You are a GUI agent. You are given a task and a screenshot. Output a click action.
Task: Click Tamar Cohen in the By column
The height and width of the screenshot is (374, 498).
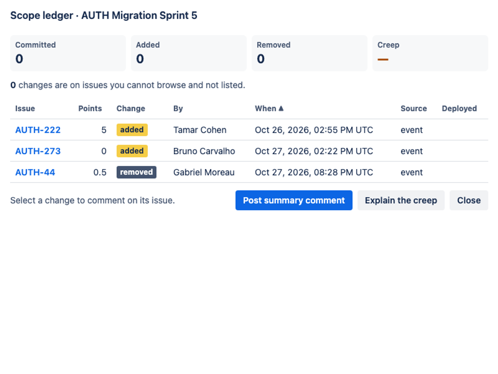click(200, 130)
